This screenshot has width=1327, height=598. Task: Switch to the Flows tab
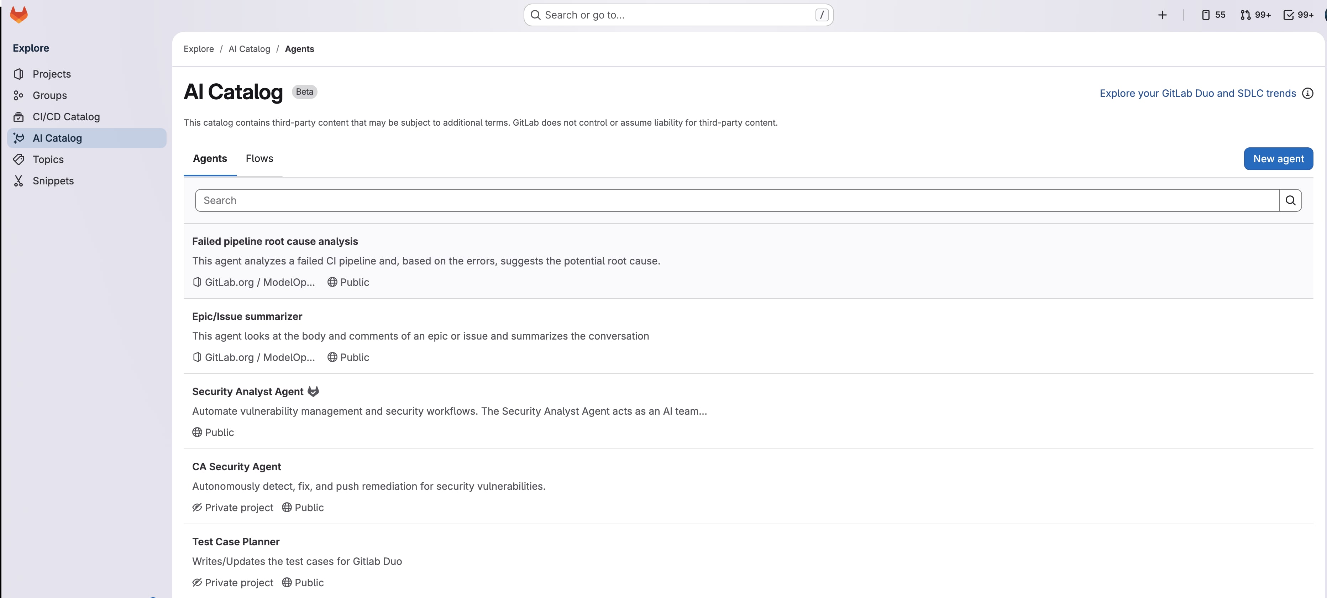tap(259, 159)
